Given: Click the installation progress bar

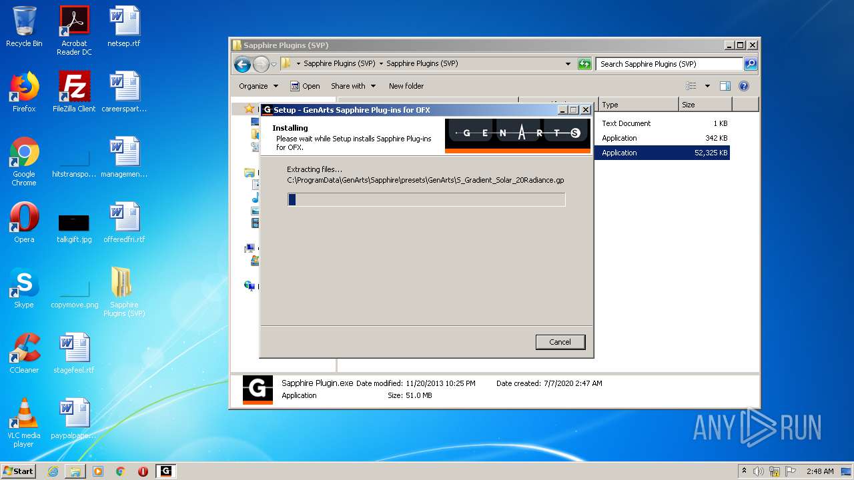Looking at the screenshot, I should click(426, 199).
